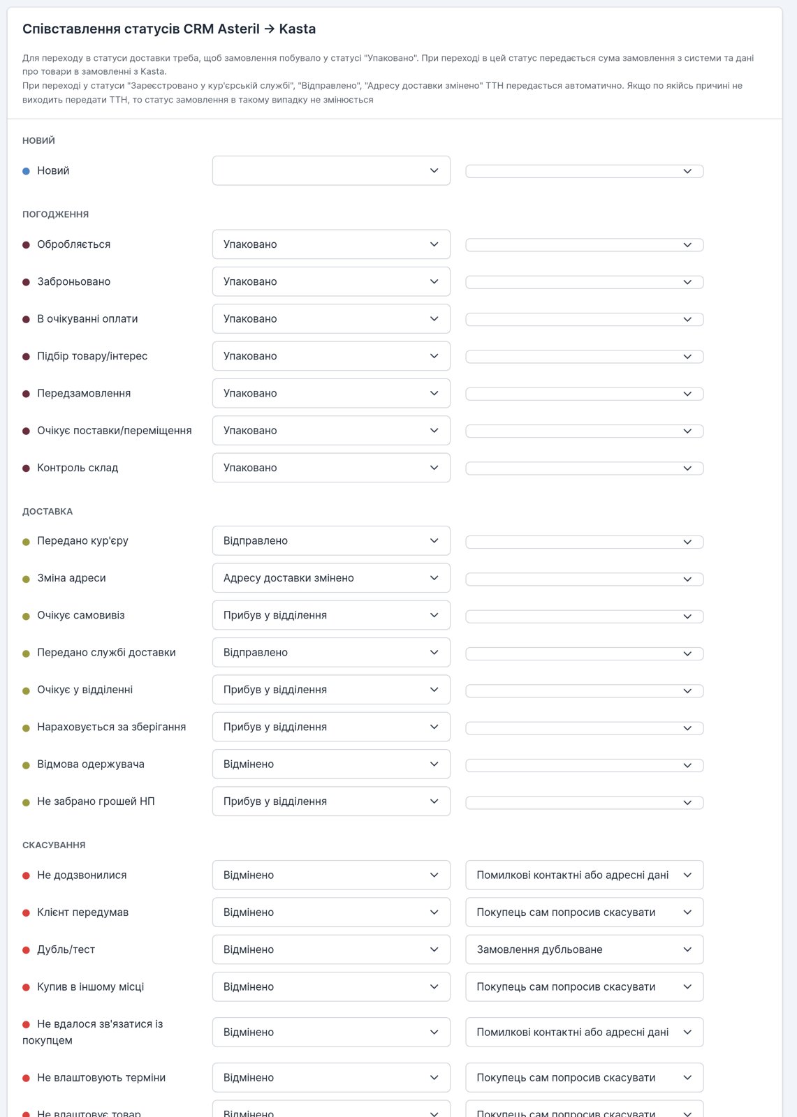The width and height of the screenshot is (797, 1117).
Task: Open reason dropdown for Не влаштовують терміни
Action: point(585,1077)
